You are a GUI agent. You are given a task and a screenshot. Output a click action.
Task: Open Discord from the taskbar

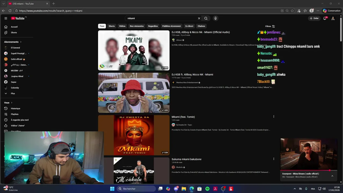tap(176, 189)
